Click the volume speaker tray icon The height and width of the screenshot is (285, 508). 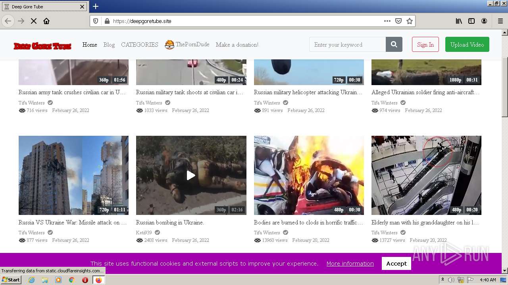pyautogui.click(x=451, y=280)
